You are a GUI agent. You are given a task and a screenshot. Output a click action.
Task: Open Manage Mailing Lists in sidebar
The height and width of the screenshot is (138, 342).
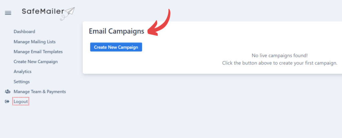(35, 42)
